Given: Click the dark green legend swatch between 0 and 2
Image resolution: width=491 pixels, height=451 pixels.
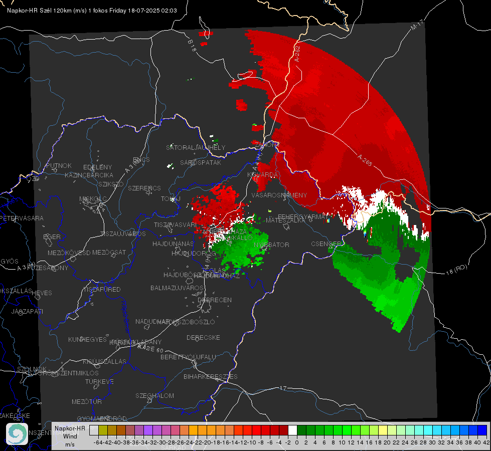Looking at the screenshot, I should [x=301, y=430].
